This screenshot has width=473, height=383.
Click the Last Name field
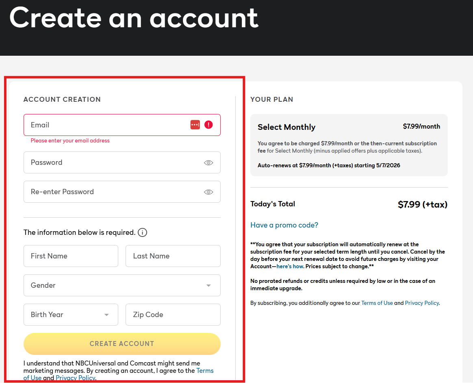click(173, 256)
